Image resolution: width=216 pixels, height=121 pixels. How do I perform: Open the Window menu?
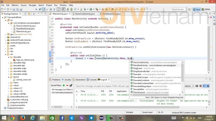click(x=63, y=5)
